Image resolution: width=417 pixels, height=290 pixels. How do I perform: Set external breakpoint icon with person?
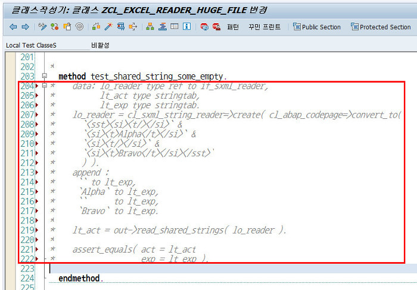[x=216, y=27]
